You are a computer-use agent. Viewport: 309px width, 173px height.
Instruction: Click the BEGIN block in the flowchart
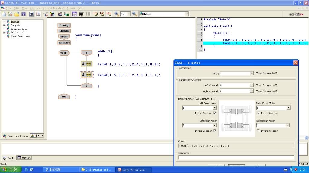click(x=64, y=36)
